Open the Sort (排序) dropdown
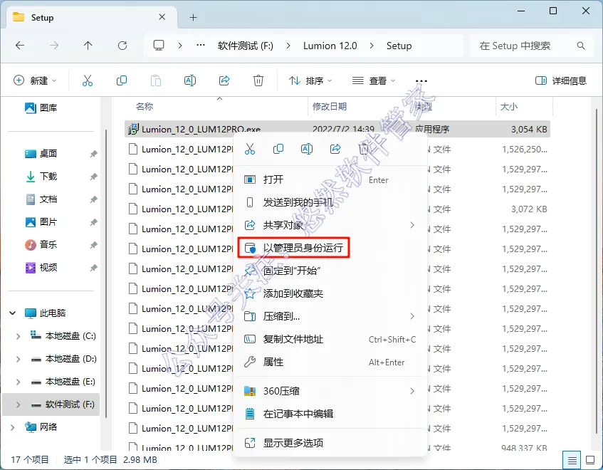This screenshot has width=603, height=470. pos(310,80)
